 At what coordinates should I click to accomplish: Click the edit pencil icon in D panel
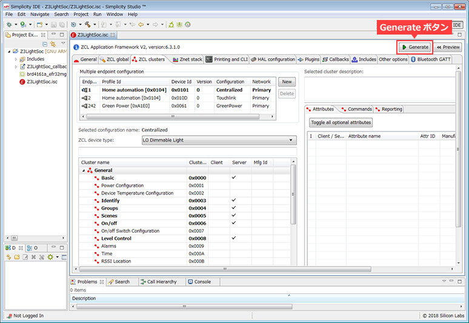(x=25, y=257)
